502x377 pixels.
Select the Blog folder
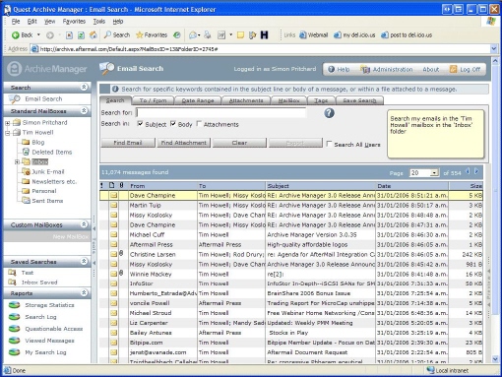[38, 143]
